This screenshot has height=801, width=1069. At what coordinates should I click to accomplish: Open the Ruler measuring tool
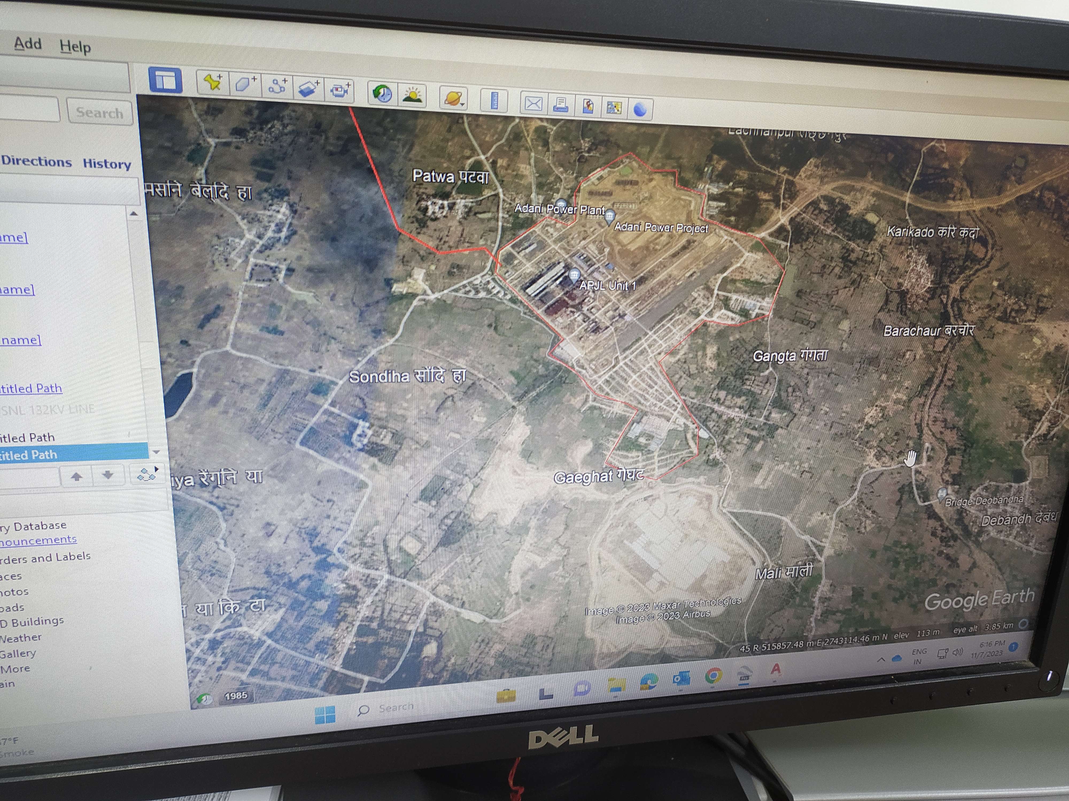494,100
